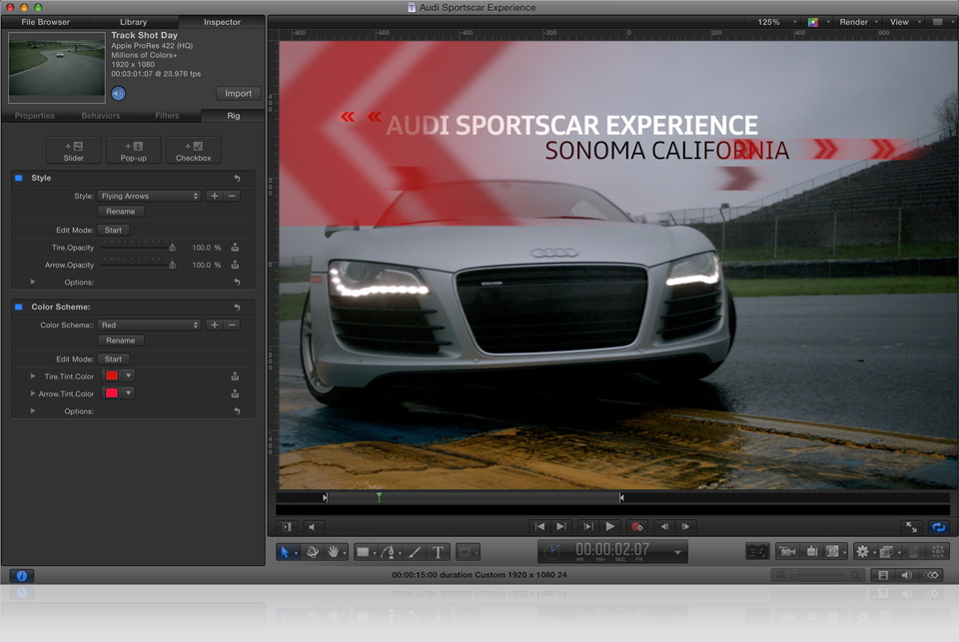The height and width of the screenshot is (642, 959).
Task: Add a new Style snapshot
Action: tap(214, 196)
